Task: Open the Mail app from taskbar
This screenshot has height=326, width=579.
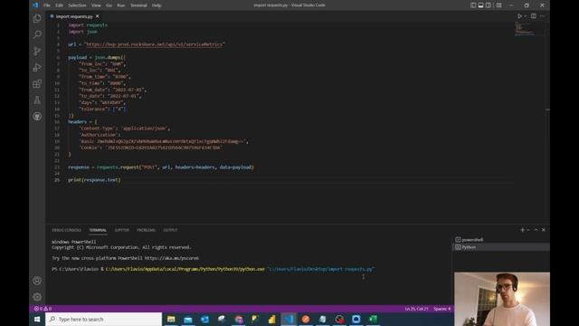Action: 188,320
